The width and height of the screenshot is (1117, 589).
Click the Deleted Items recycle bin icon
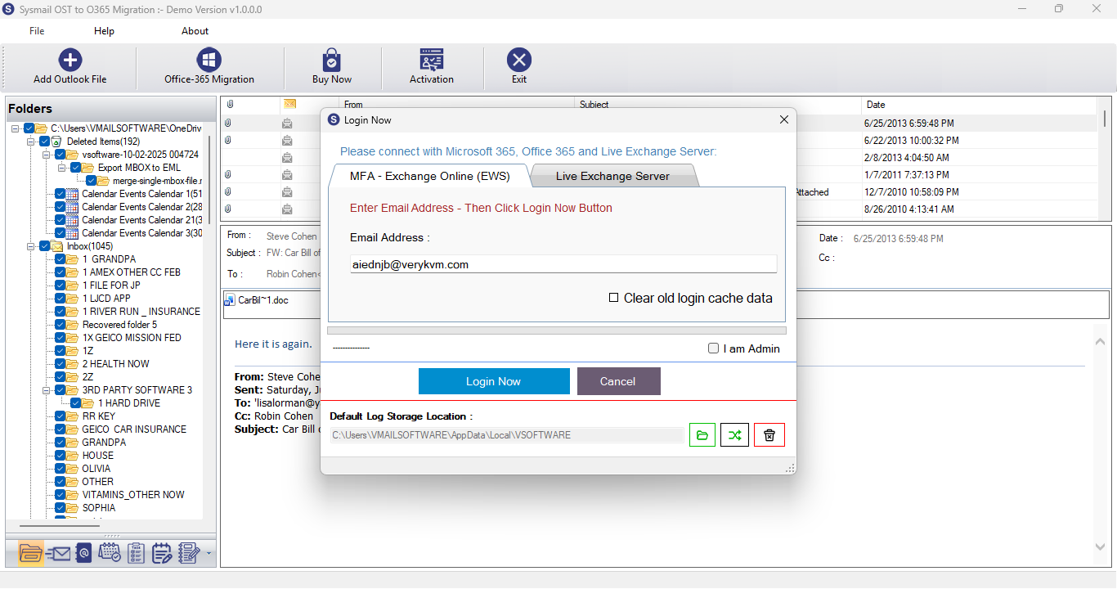click(57, 142)
